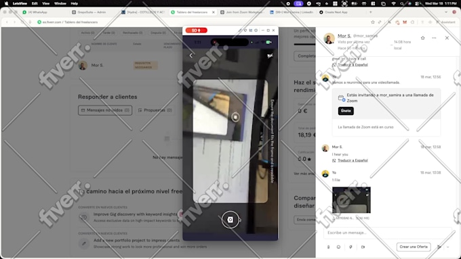Click the Escribe un mensaje input field

[x=388, y=233]
